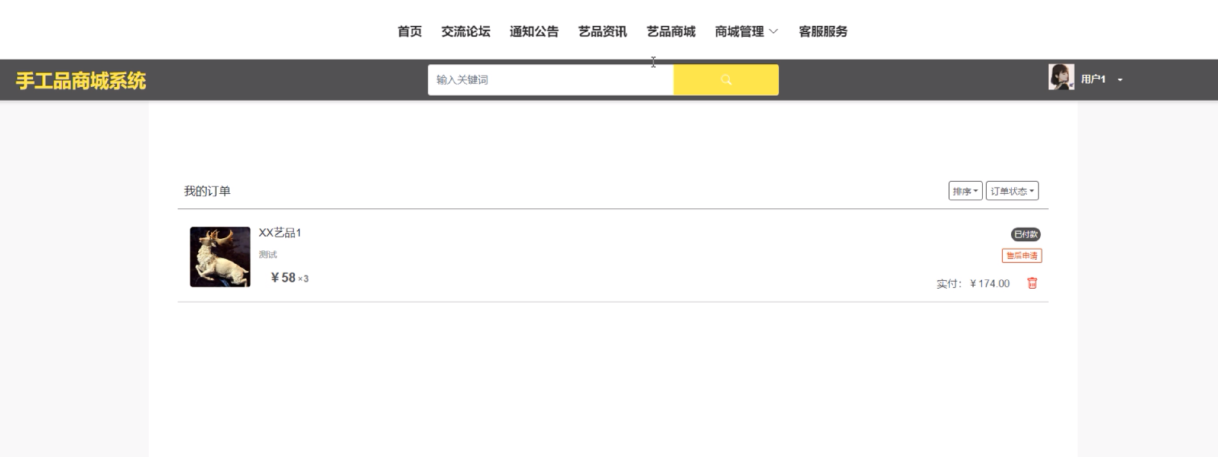Click the 手工品商城系统 site logo
Screen dimensions: 1218x457
81,81
